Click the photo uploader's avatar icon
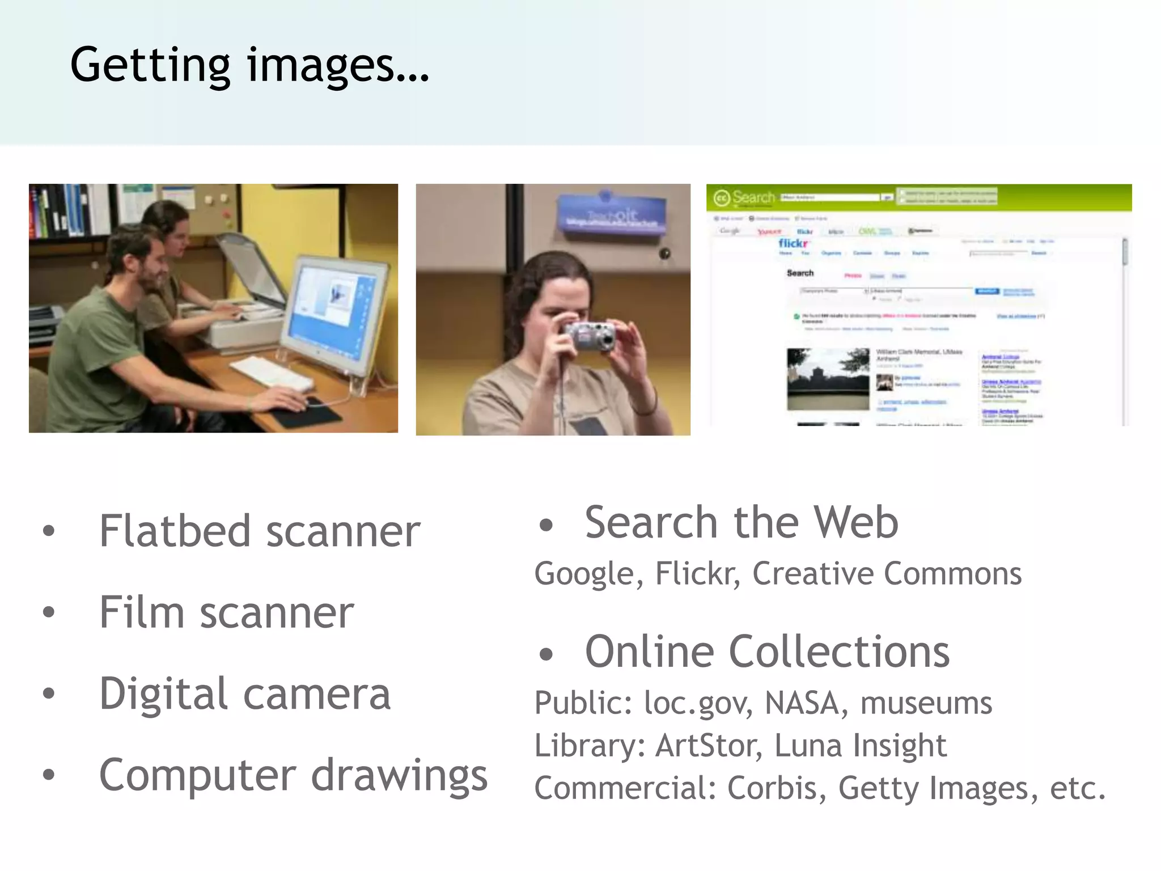The height and width of the screenshot is (871, 1161). click(884, 383)
